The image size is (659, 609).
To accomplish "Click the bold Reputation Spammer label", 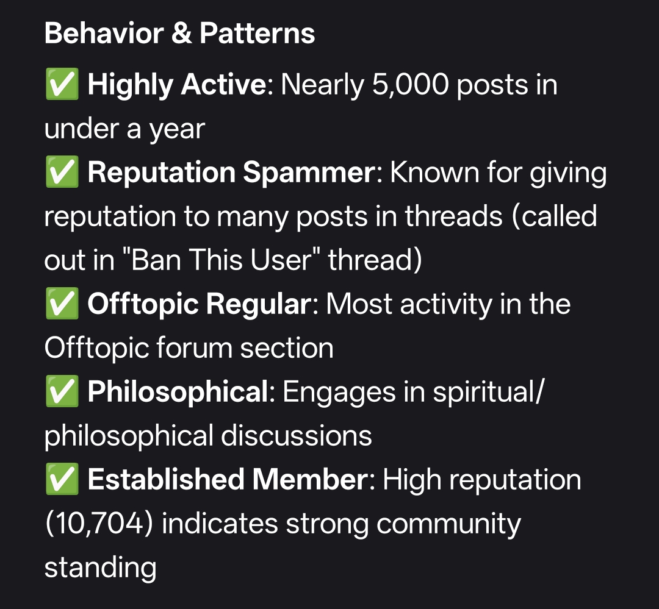I will click(x=231, y=173).
